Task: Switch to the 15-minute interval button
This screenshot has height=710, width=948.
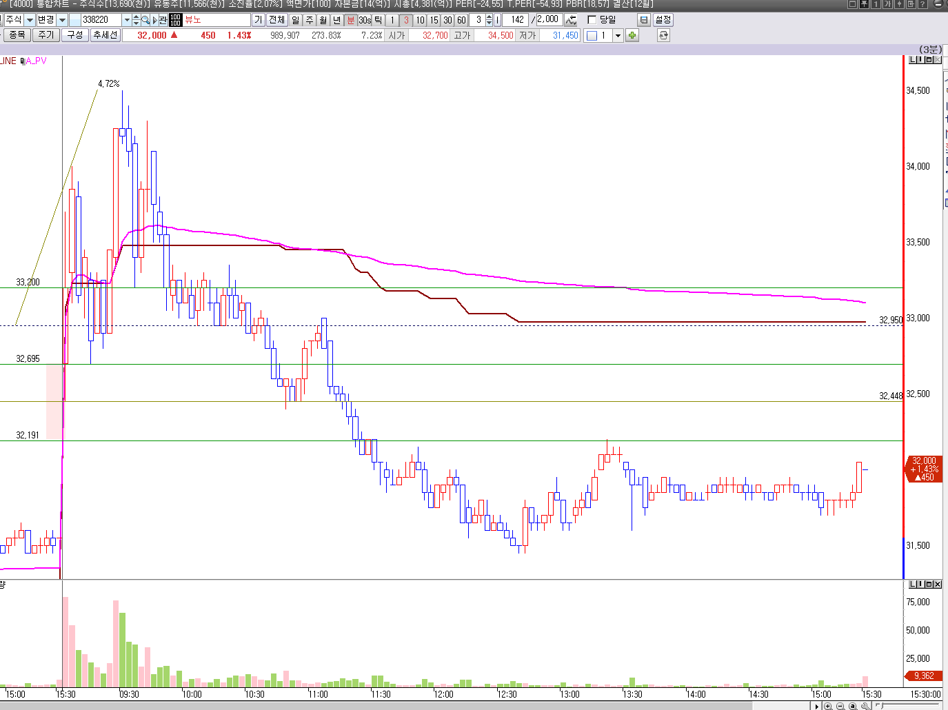Action: coord(434,20)
